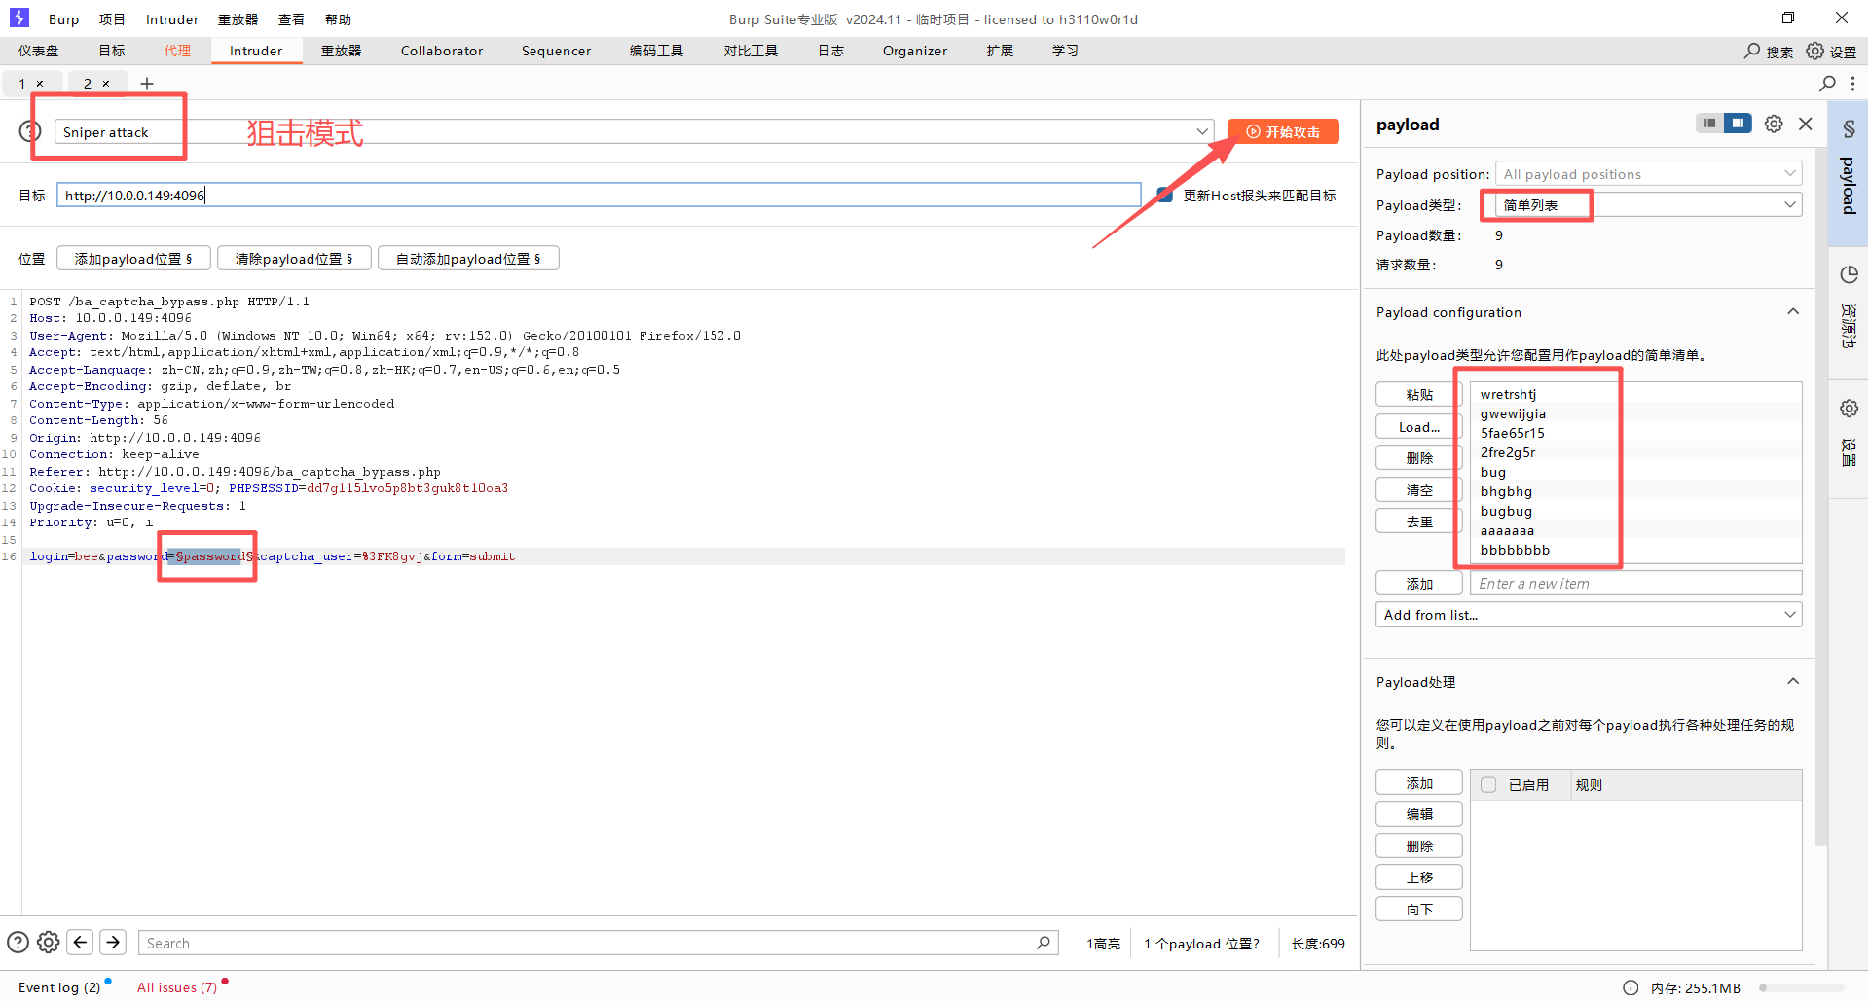Collapse the Payload configuration section
Screen dimensions: 1869x1002
[1793, 311]
